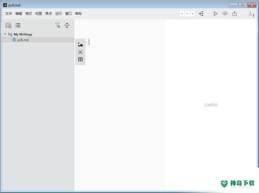The height and width of the screenshot is (193, 259).
Task: Open the 文件 (File) menu
Action: tap(9, 13)
